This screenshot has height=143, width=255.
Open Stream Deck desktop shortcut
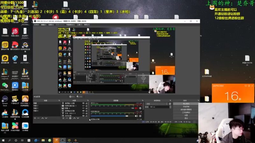tap(5, 101)
